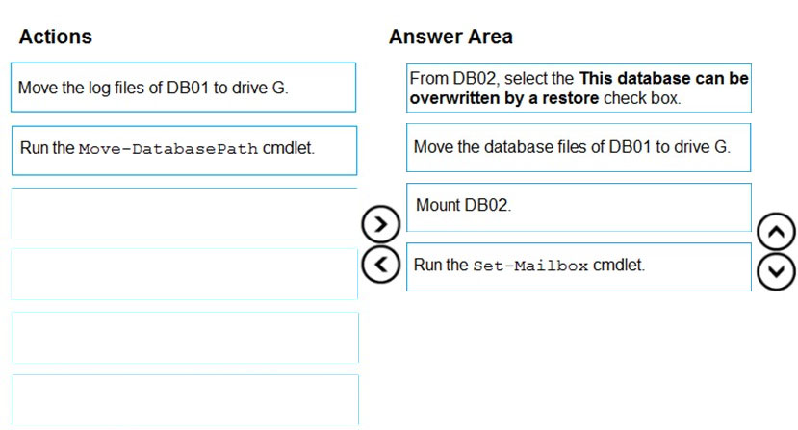Select 'Move the database files of DB01' item

(579, 147)
